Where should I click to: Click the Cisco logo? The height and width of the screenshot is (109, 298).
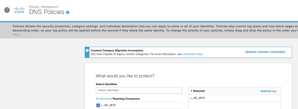pyautogui.click(x=19, y=10)
